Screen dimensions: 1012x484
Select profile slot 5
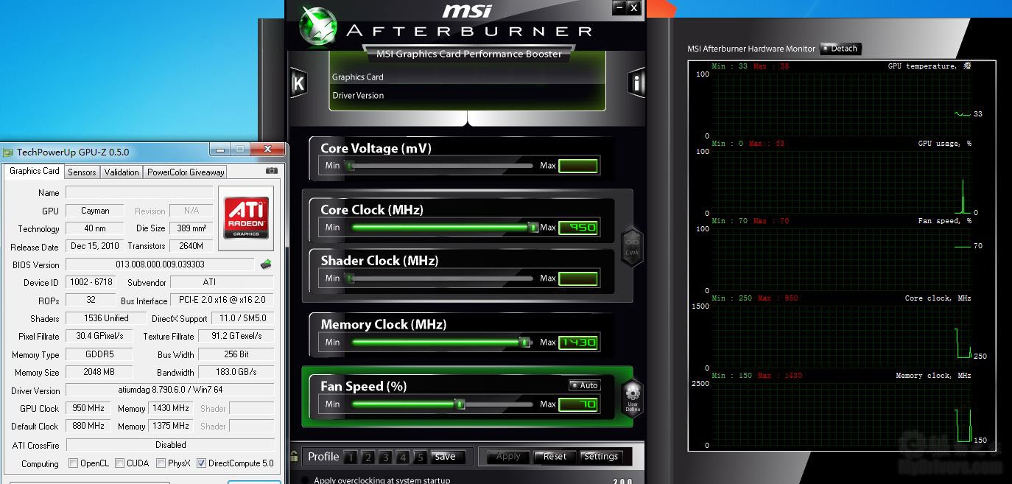[421, 457]
